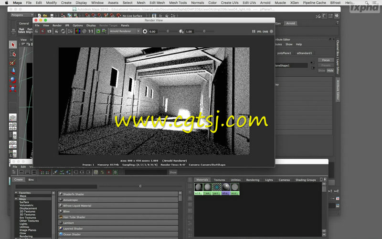Click the Render Region icon highlighted in red
The width and height of the screenshot is (382, 239).
coord(42,31)
